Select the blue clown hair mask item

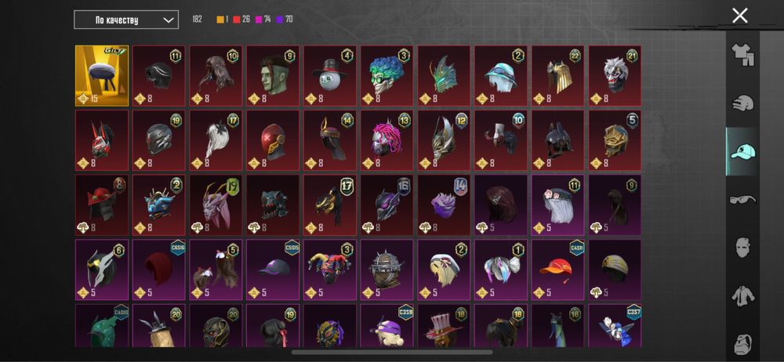(387, 75)
